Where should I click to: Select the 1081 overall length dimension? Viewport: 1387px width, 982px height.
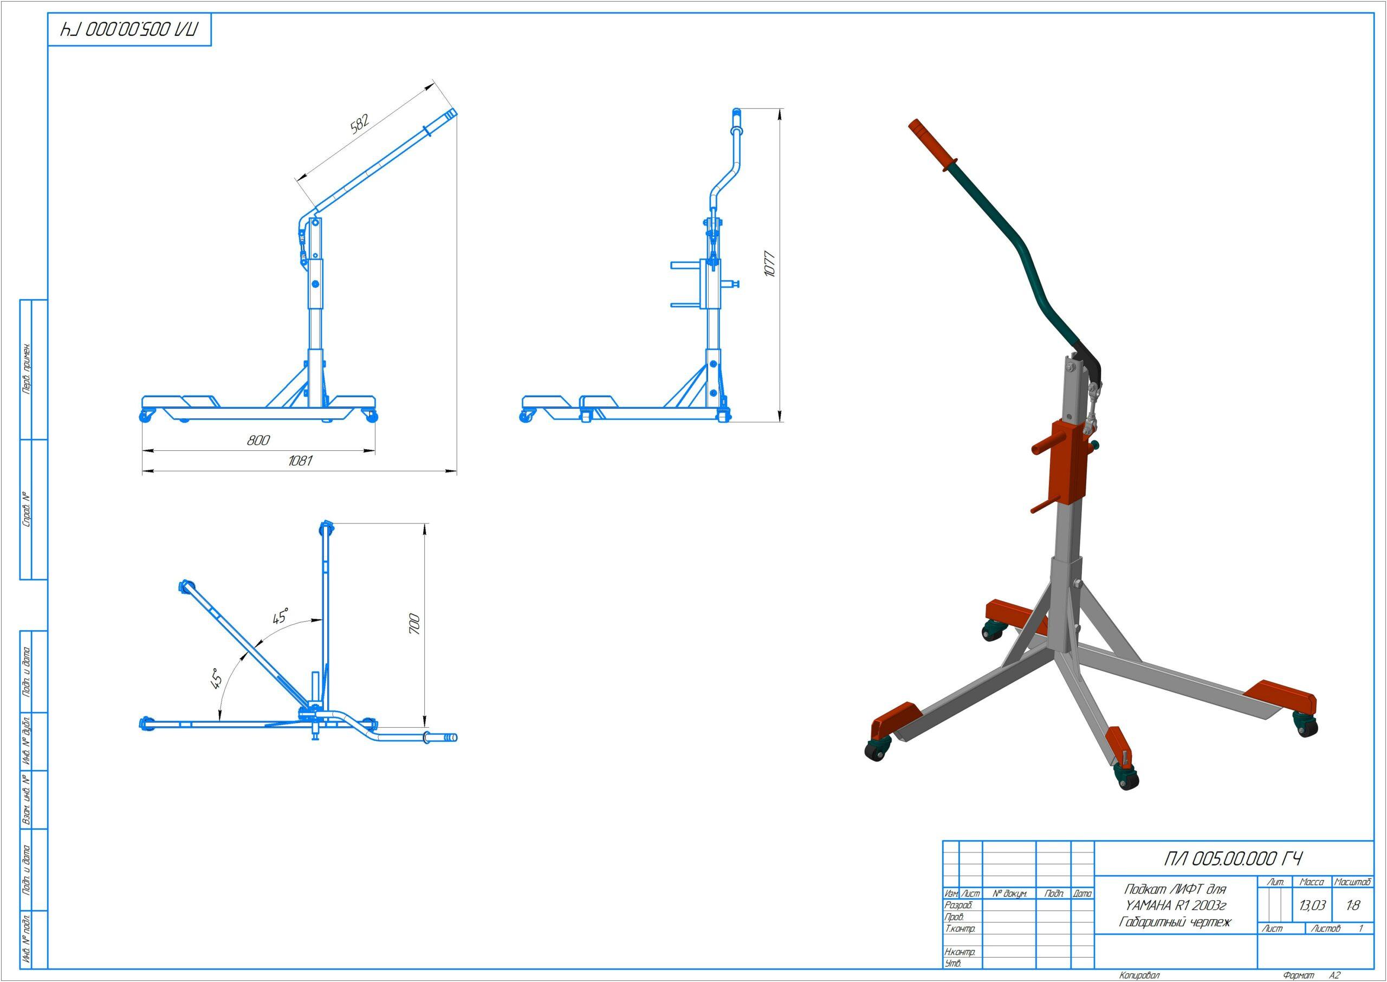pyautogui.click(x=300, y=461)
